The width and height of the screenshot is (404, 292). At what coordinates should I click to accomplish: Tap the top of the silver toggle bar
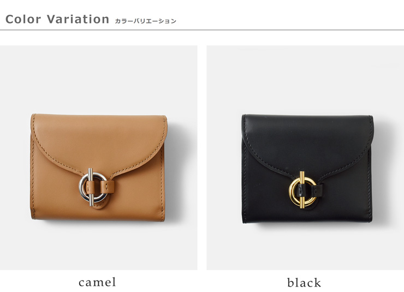click(x=91, y=170)
